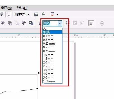Choose 2.0 mm outline width
Screen dimensions: 114x99
click(x=52, y=62)
